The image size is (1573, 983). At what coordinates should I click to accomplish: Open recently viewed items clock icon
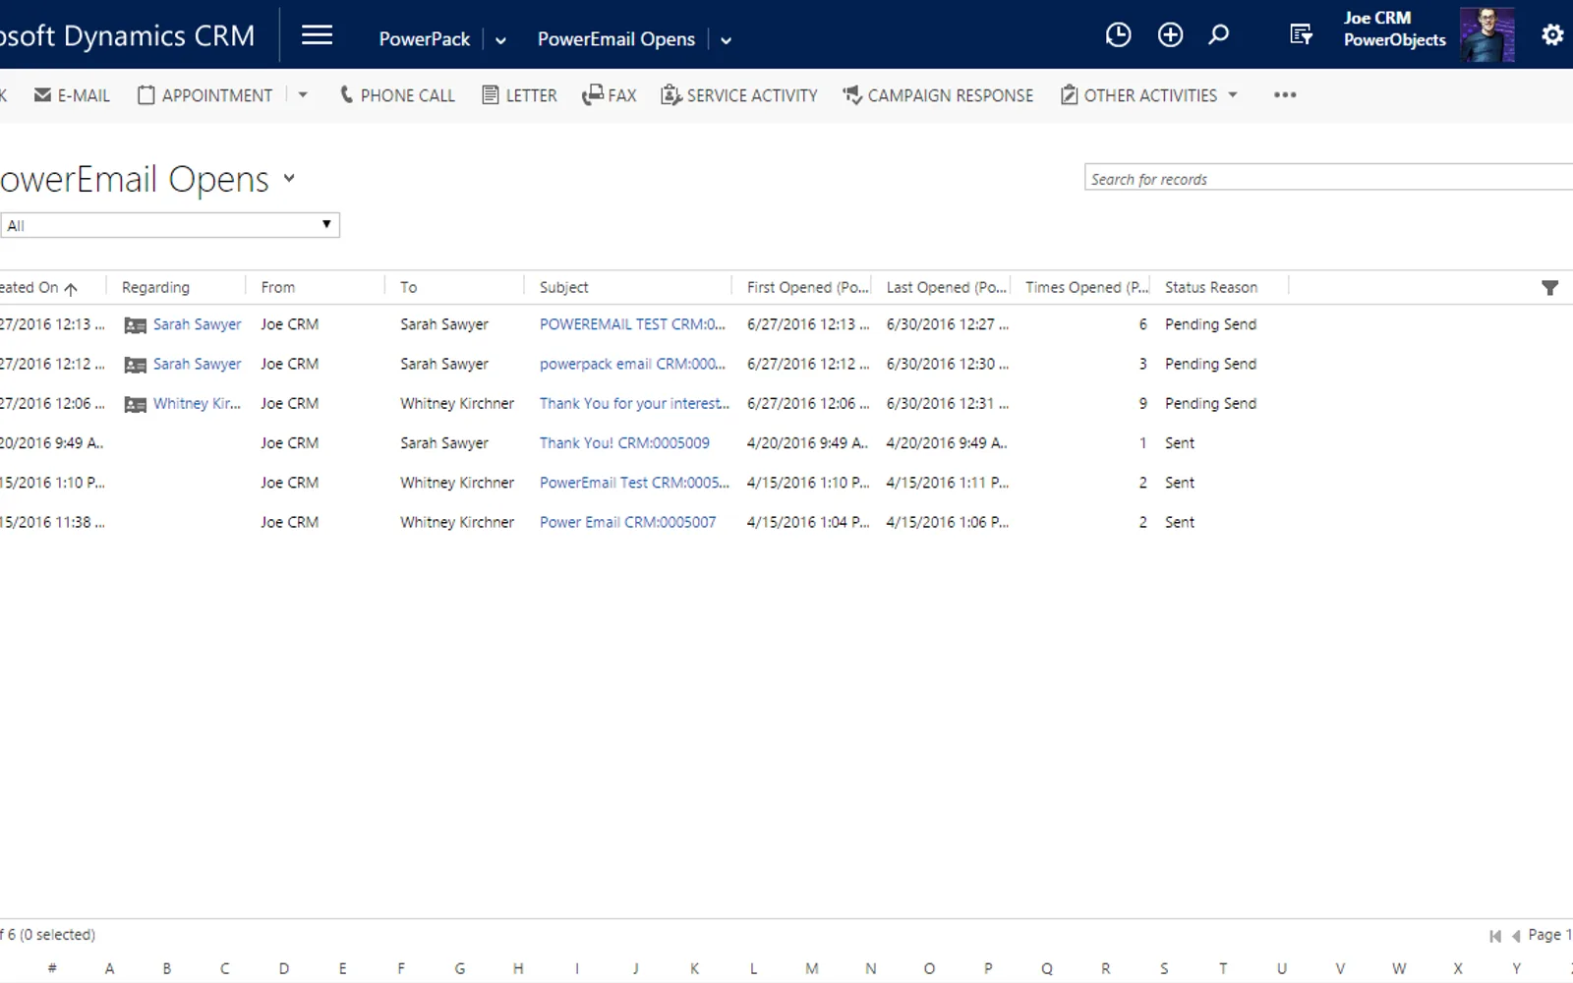coord(1118,35)
